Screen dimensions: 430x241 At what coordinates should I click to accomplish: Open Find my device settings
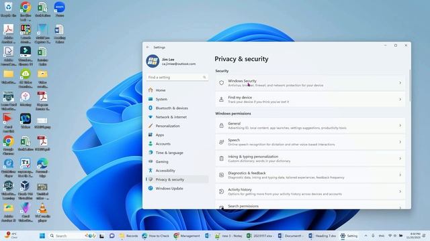tap(310, 100)
